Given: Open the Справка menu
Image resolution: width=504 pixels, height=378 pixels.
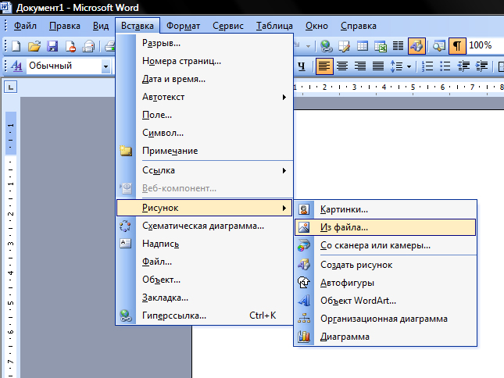Looking at the screenshot, I should point(359,26).
